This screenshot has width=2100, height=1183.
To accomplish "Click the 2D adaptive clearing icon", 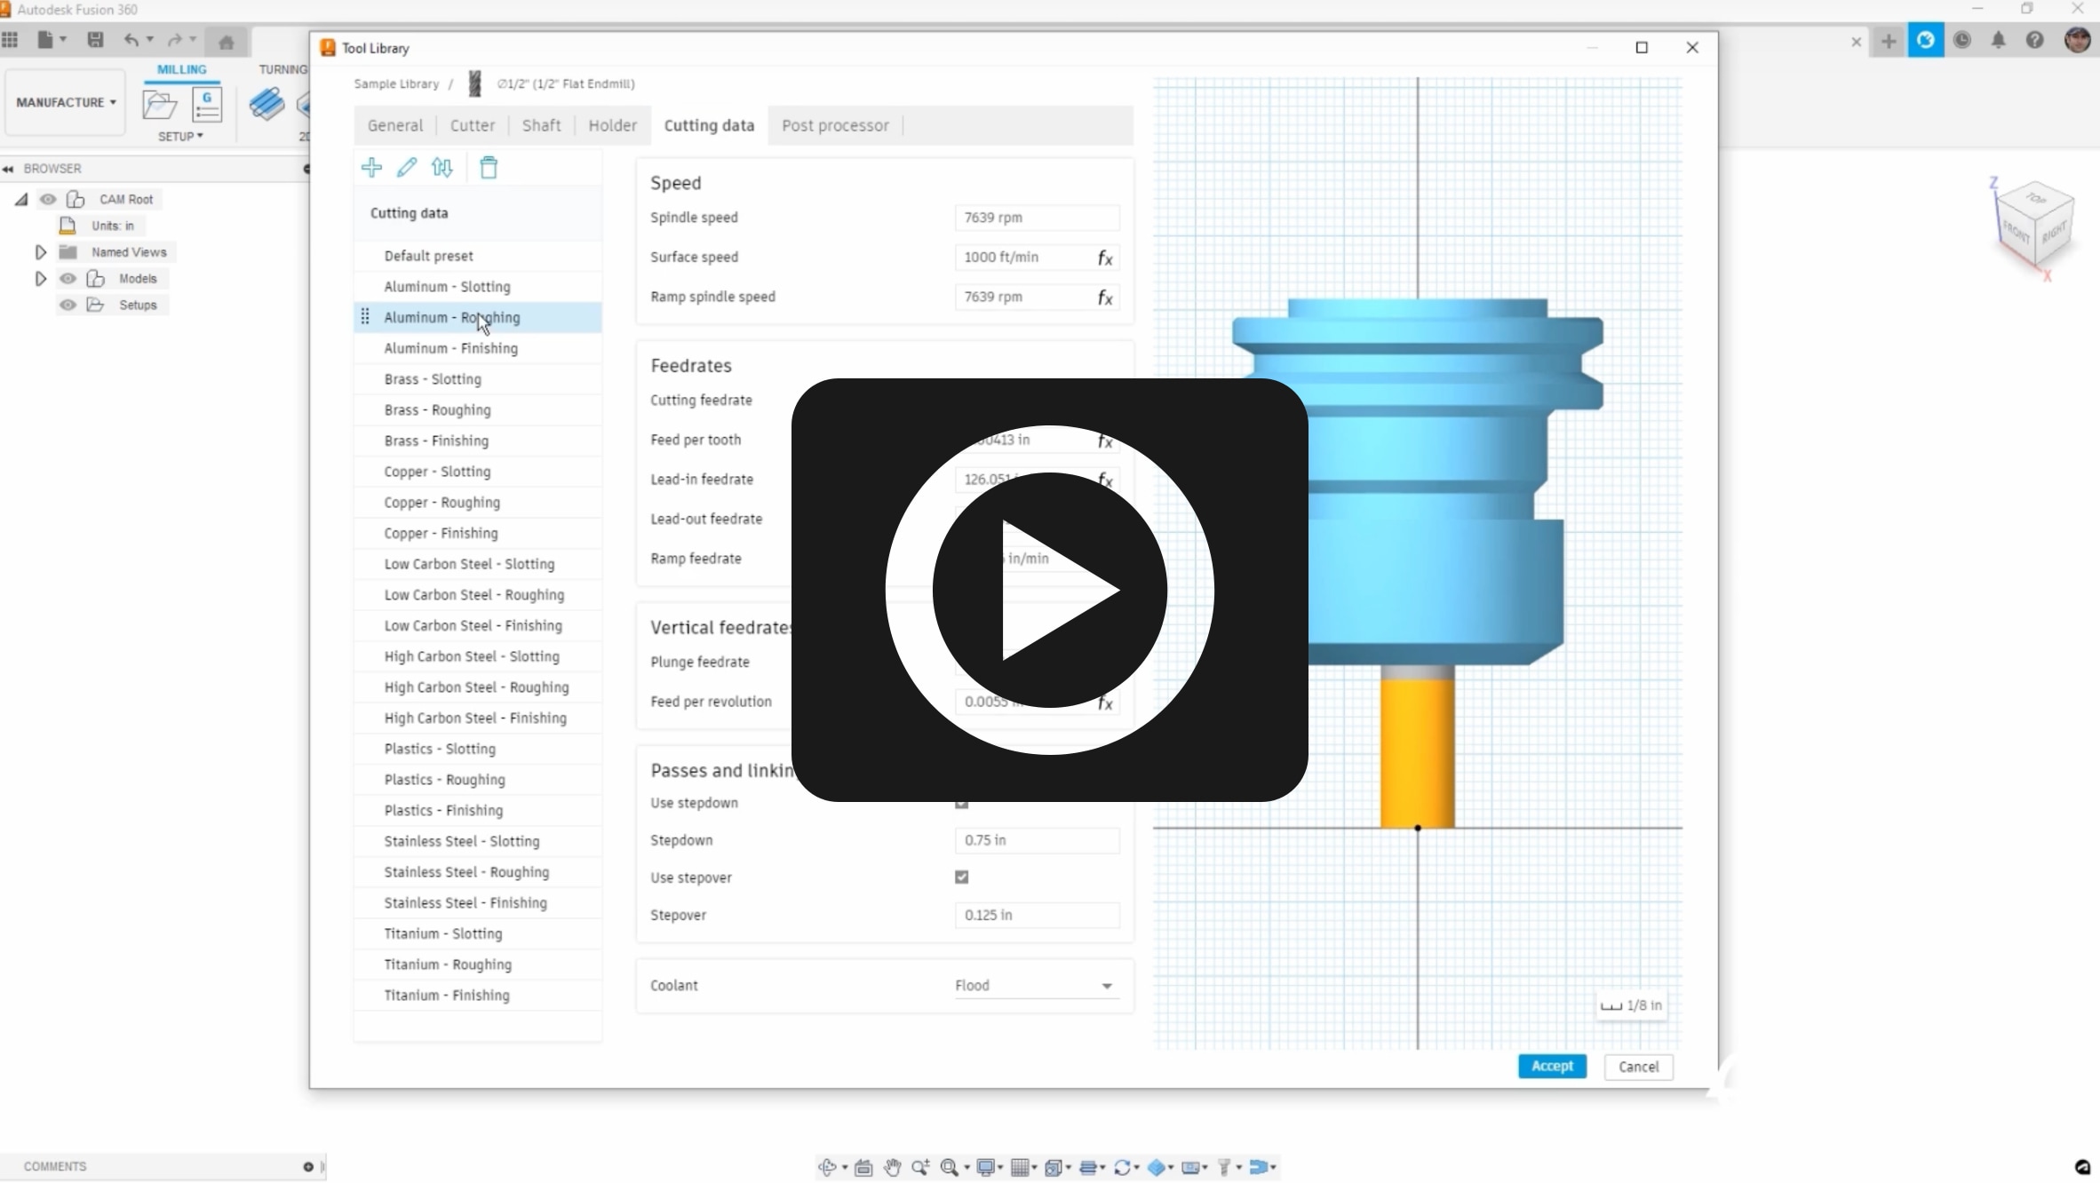I will click(x=266, y=105).
